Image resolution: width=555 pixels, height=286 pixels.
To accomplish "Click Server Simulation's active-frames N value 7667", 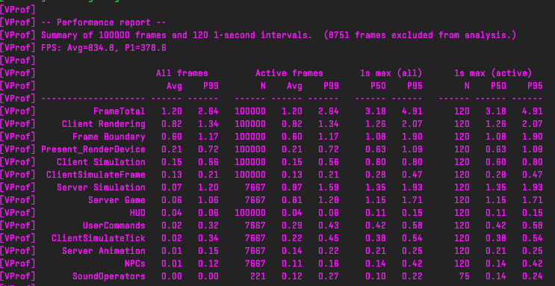I will (255, 187).
